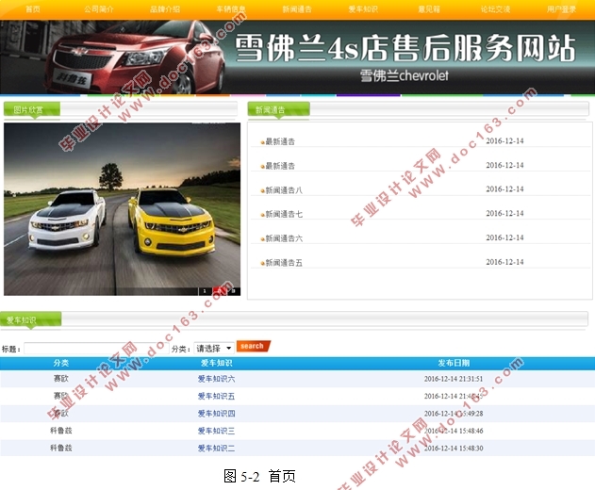Open article 爱车知识六

(x=216, y=379)
